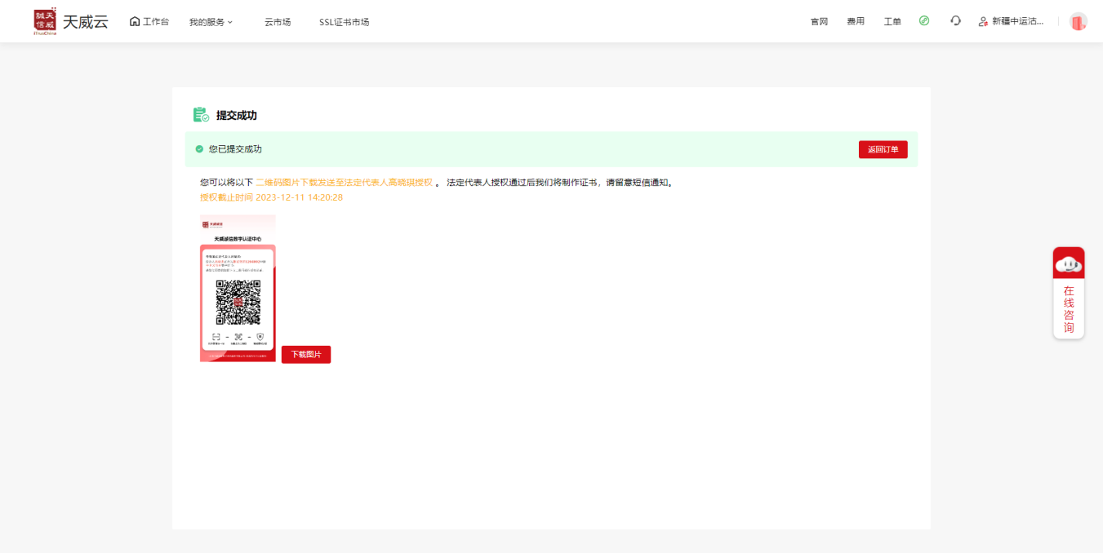Click the green checkmark in success banner
This screenshot has height=553, width=1103.
199,149
